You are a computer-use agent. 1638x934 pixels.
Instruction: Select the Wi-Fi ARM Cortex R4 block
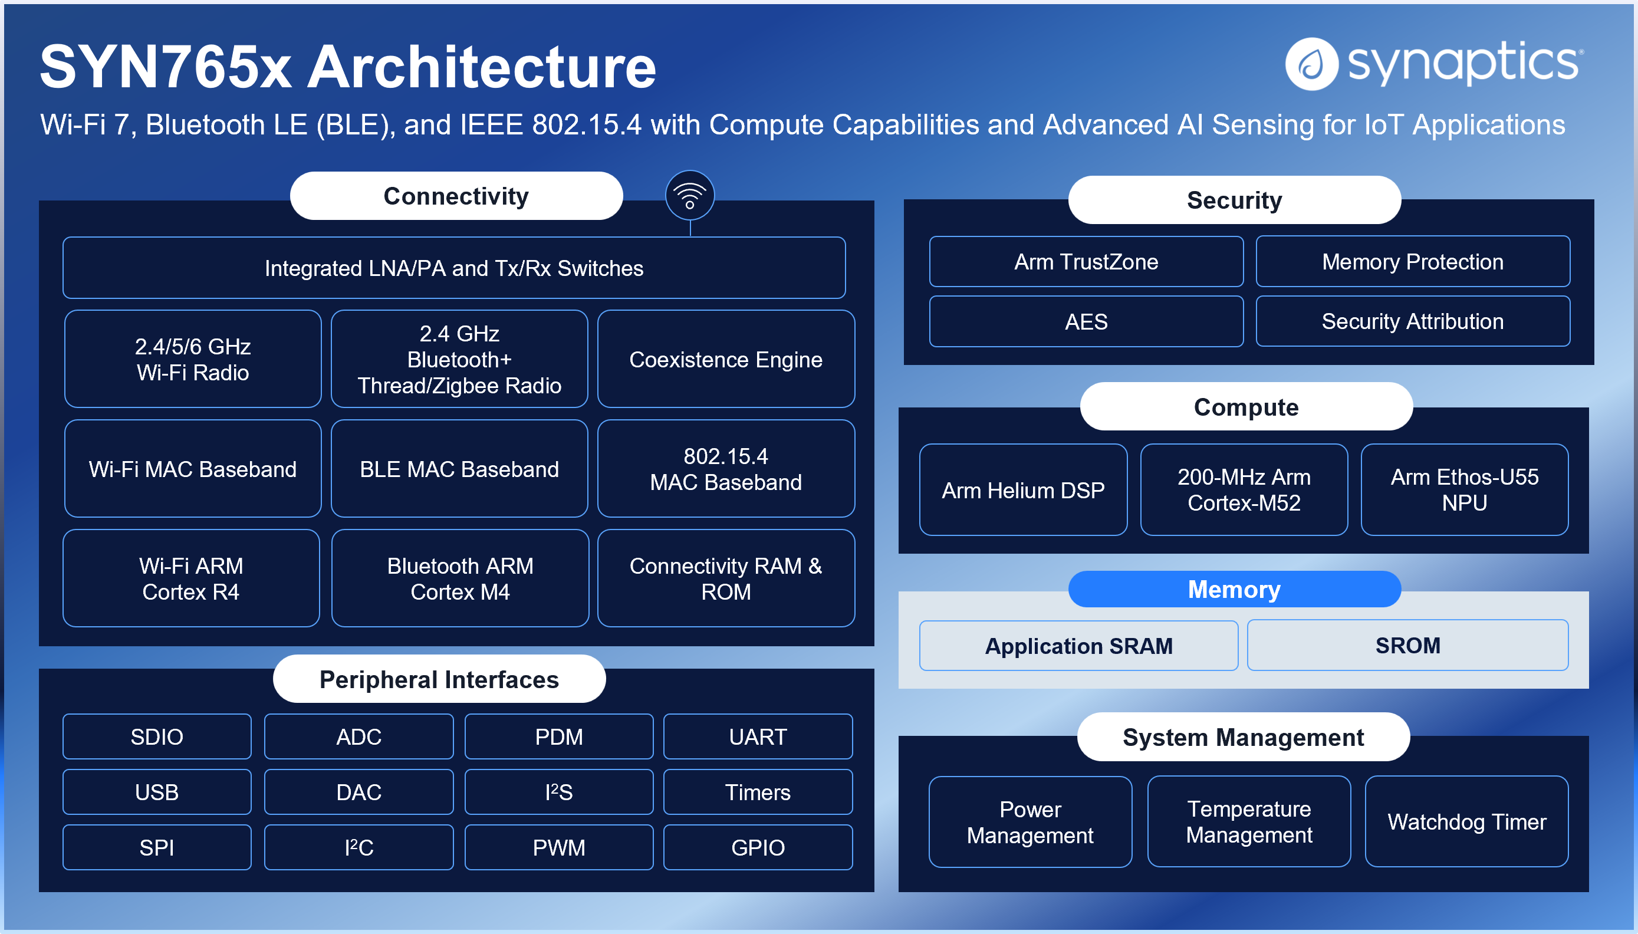pos(191,578)
